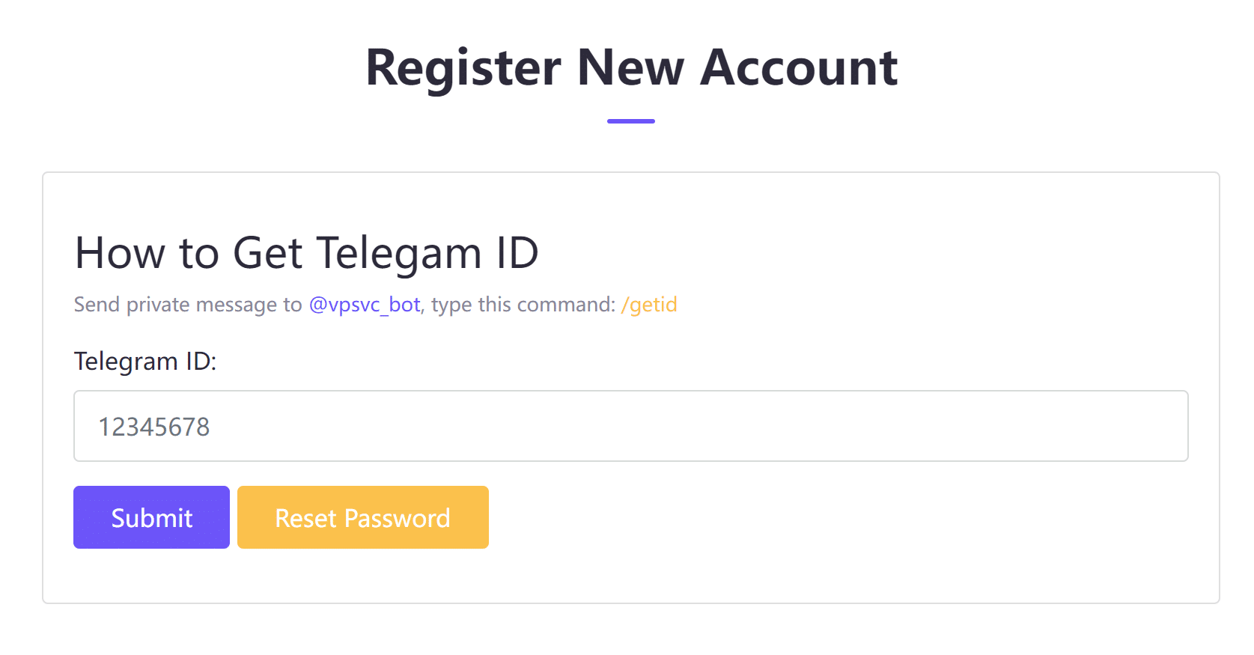Click the word 'New' in the title
The width and height of the screenshot is (1254, 655).
tap(630, 67)
